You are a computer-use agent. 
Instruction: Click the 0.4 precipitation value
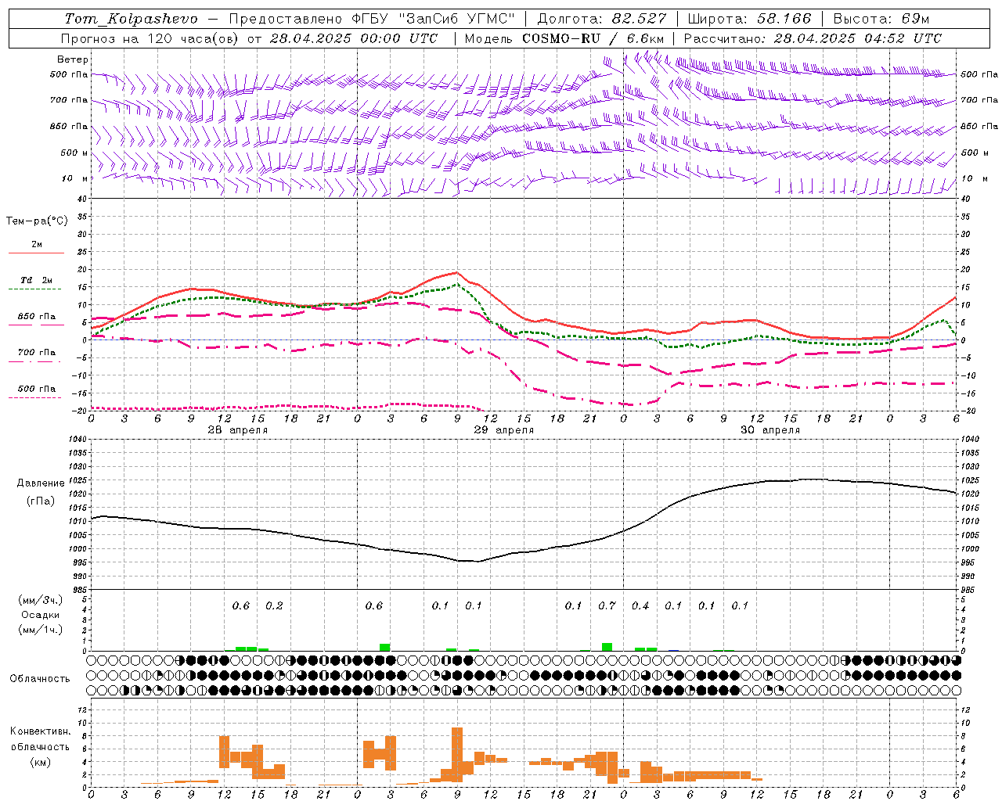[640, 605]
